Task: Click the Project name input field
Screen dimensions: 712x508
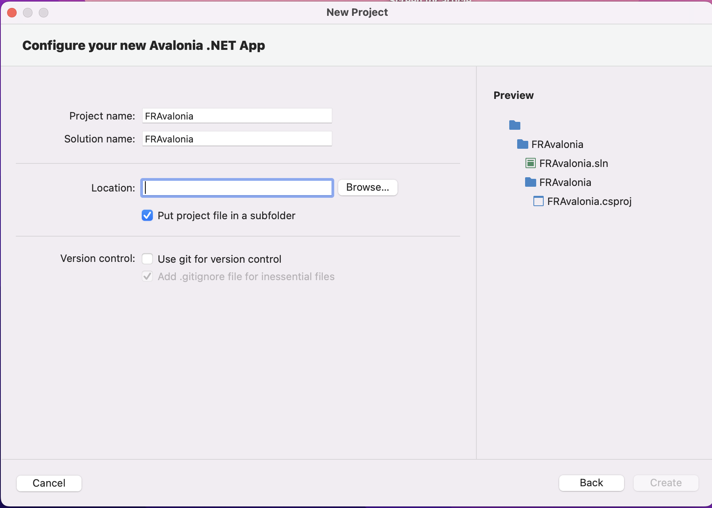Action: (x=237, y=116)
